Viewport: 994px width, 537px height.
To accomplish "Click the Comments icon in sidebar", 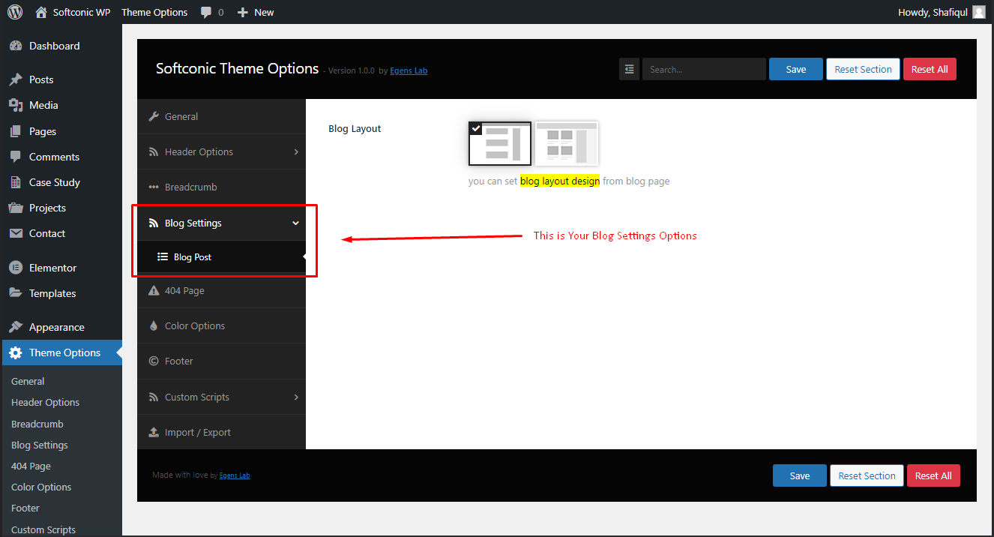I will (16, 157).
